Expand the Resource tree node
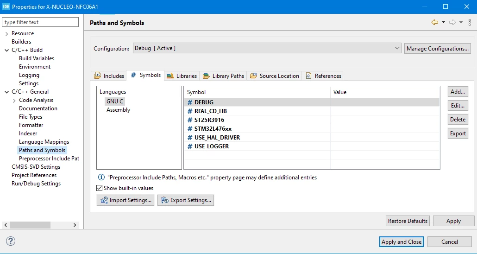477x254 pixels. click(6, 33)
